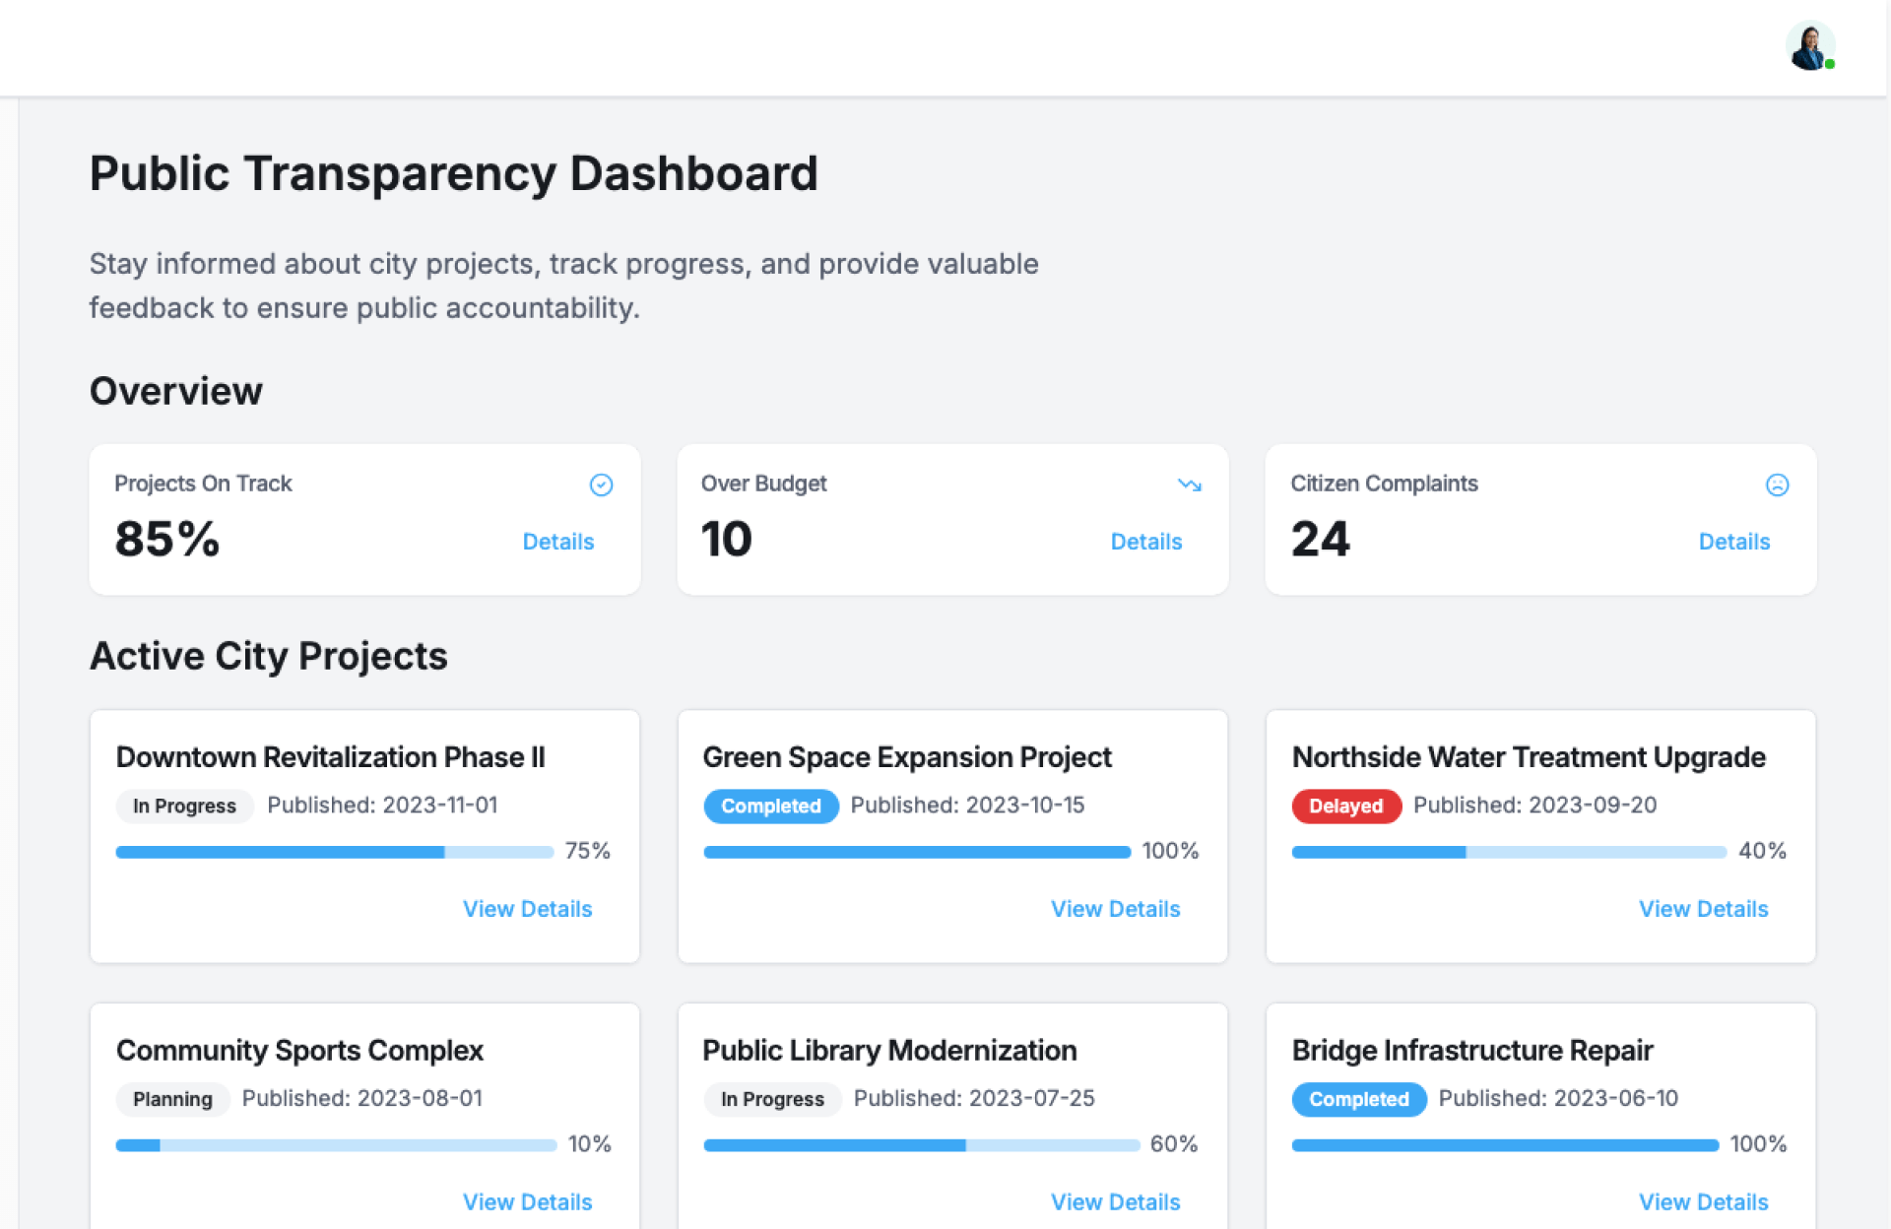
Task: Click the sad face icon on Citizen Complaints
Action: [1777, 485]
